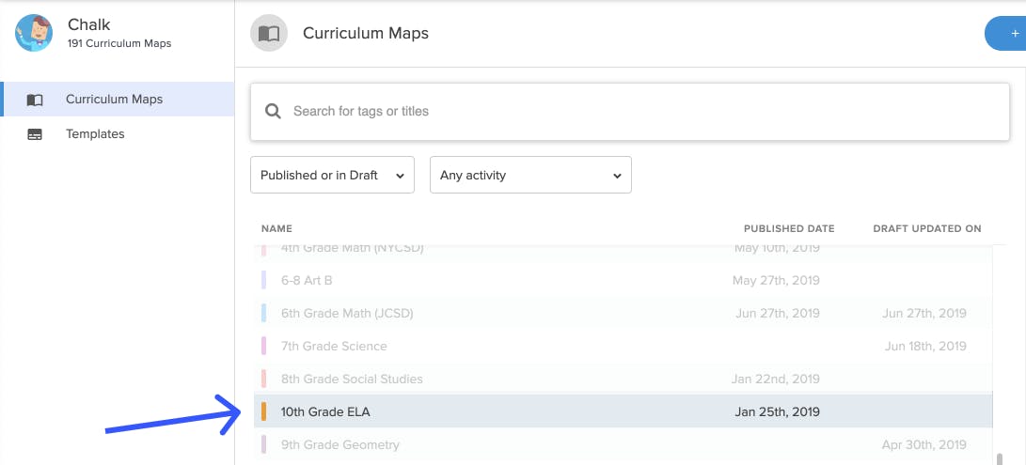Image resolution: width=1026 pixels, height=465 pixels.
Task: Open the 10th Grade ELA curriculum map
Action: (623, 411)
